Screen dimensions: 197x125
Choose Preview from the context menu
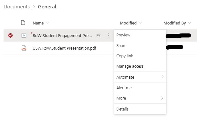(140, 35)
